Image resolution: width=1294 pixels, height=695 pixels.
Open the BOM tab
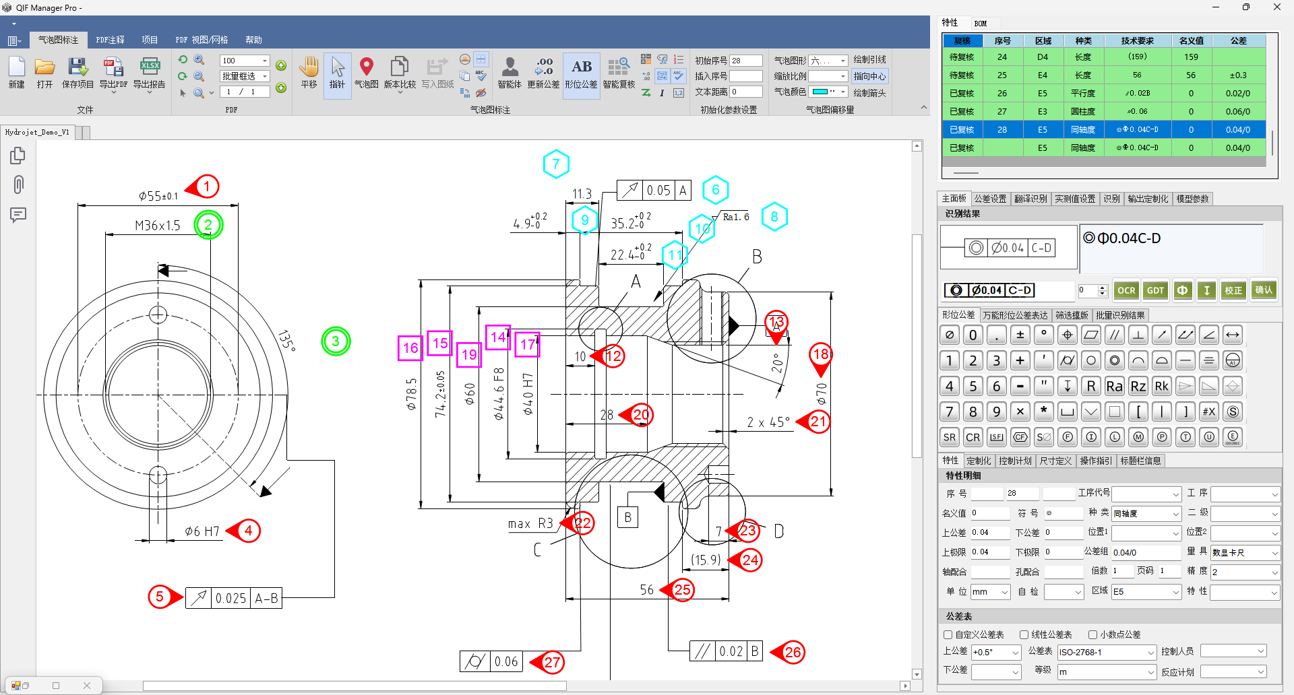(980, 23)
